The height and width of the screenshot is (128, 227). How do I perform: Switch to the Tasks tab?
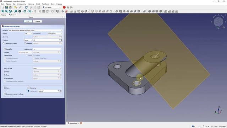click(12, 15)
